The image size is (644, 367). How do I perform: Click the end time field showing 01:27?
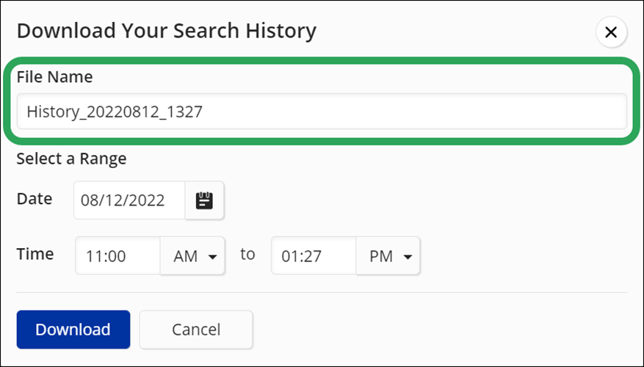coord(314,256)
